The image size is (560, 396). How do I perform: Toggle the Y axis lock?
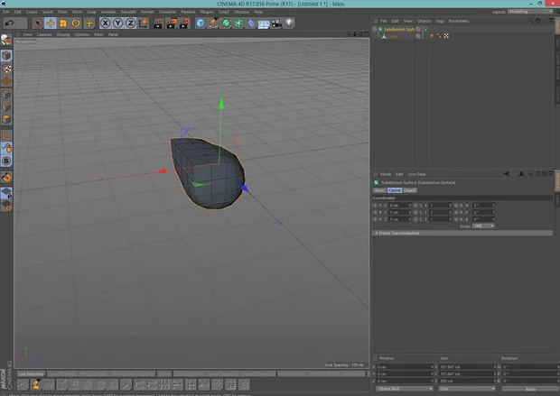(118, 23)
